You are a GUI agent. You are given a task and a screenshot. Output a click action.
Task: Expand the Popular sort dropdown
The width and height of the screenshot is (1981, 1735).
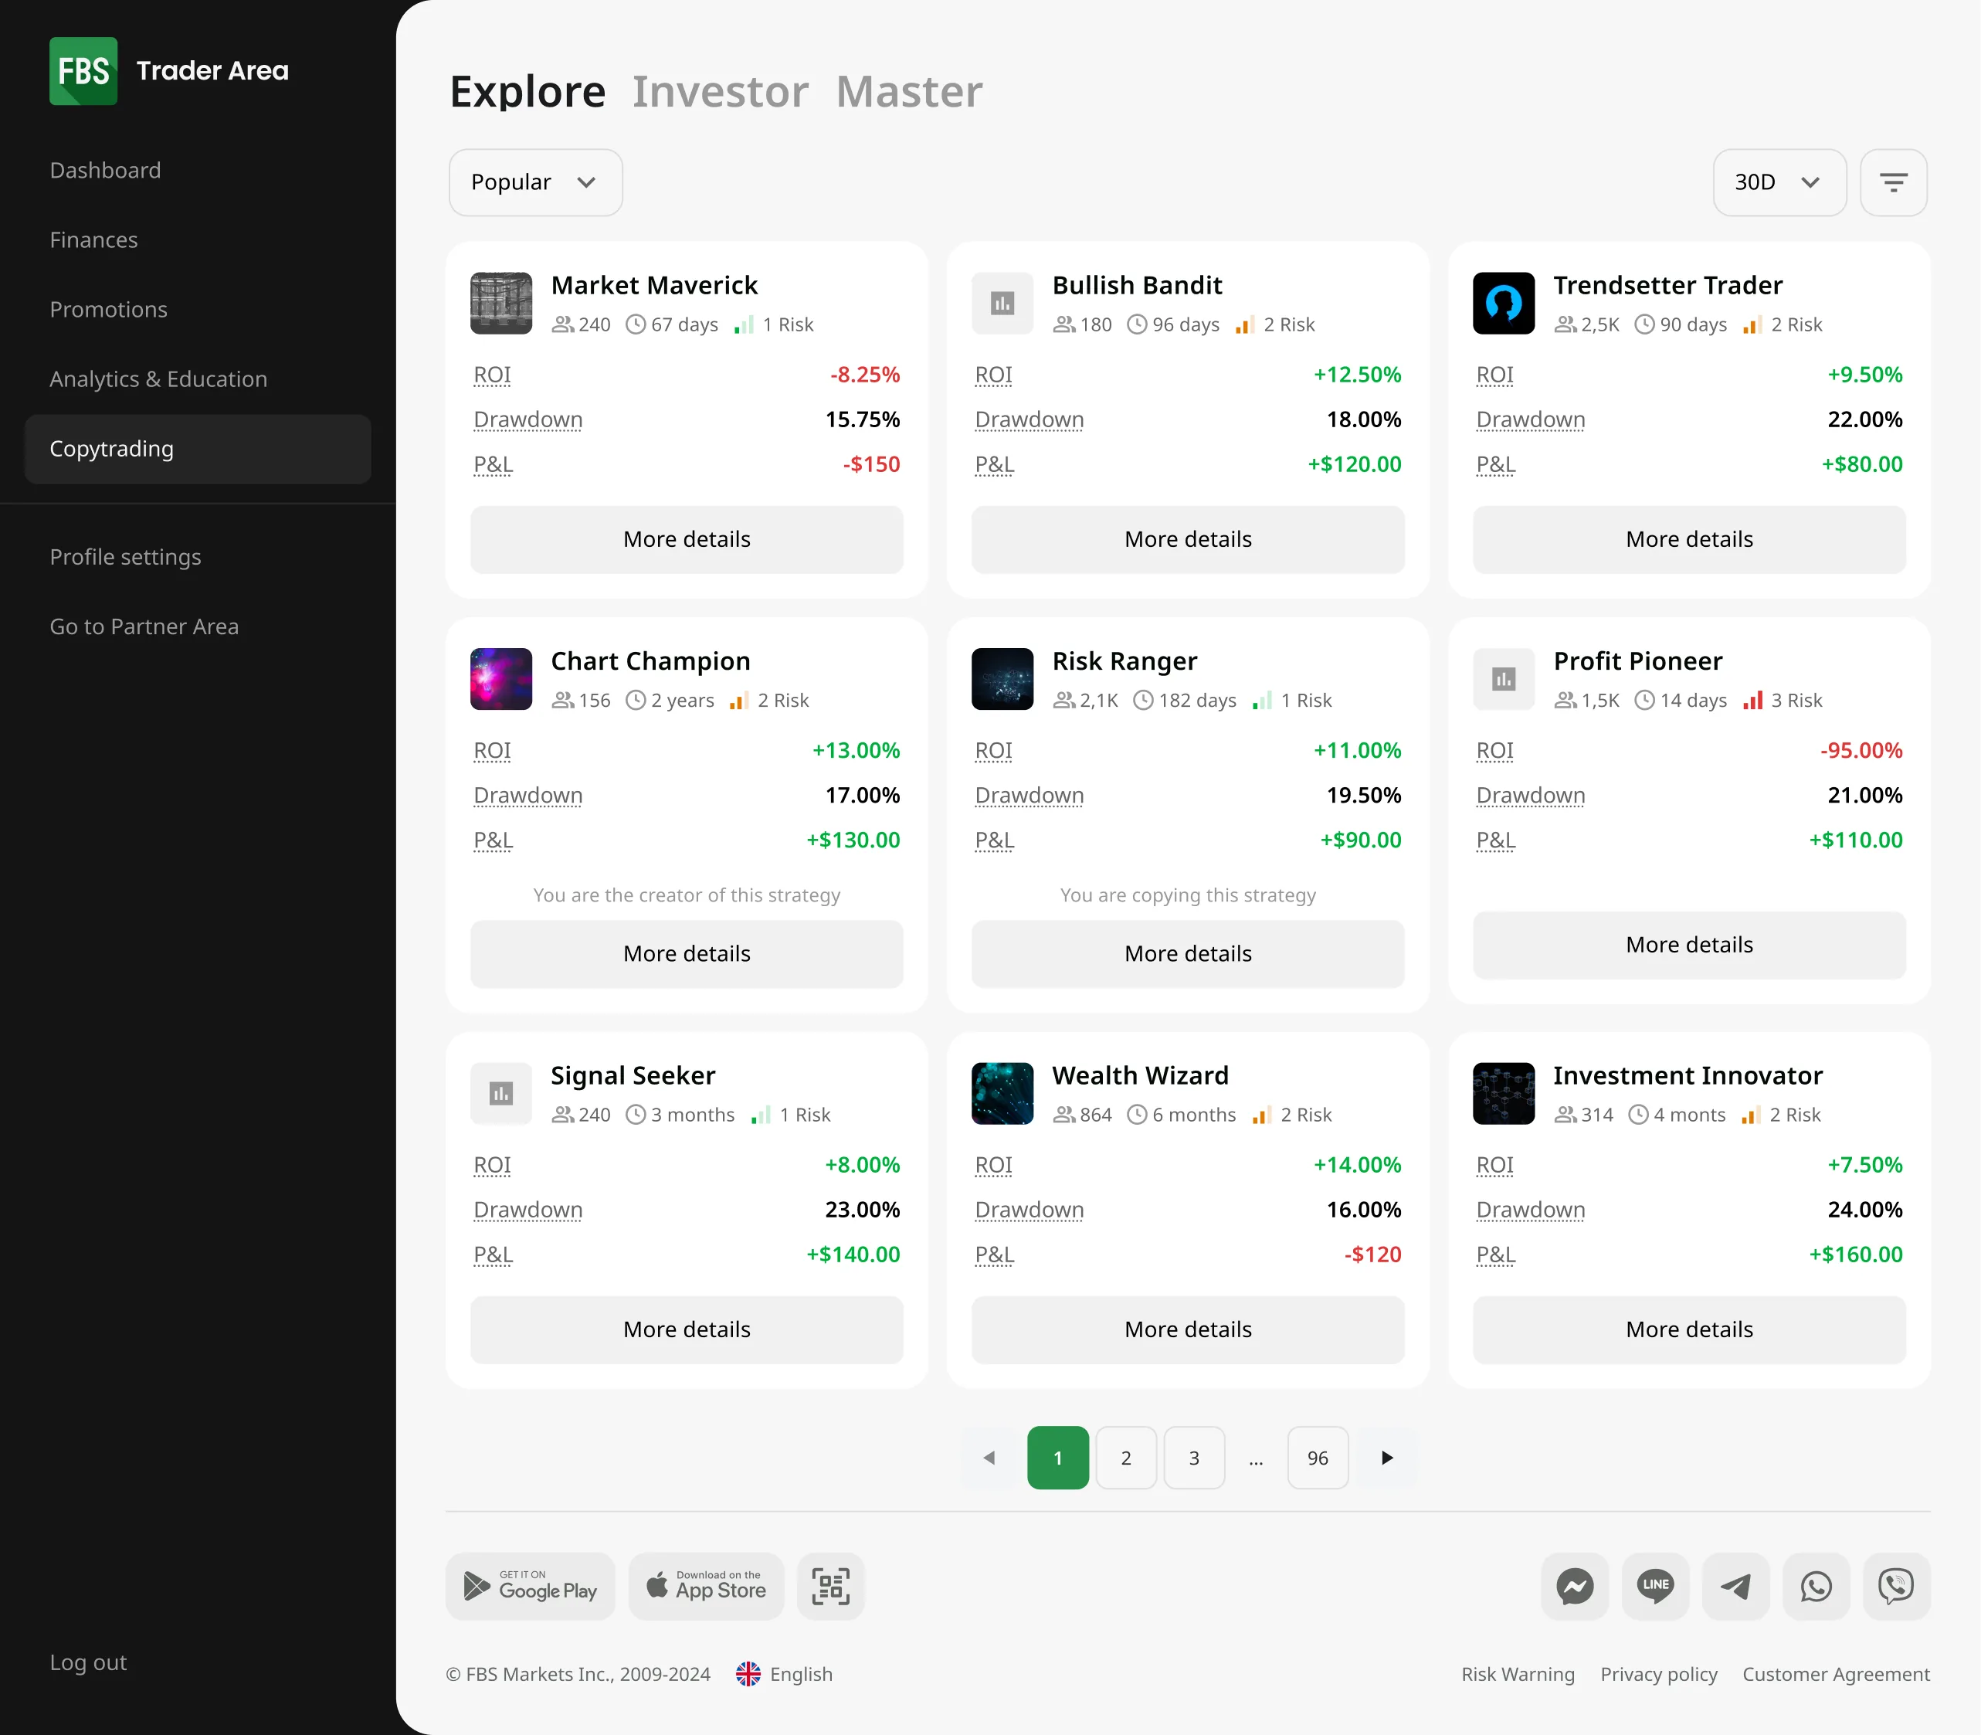click(x=535, y=182)
